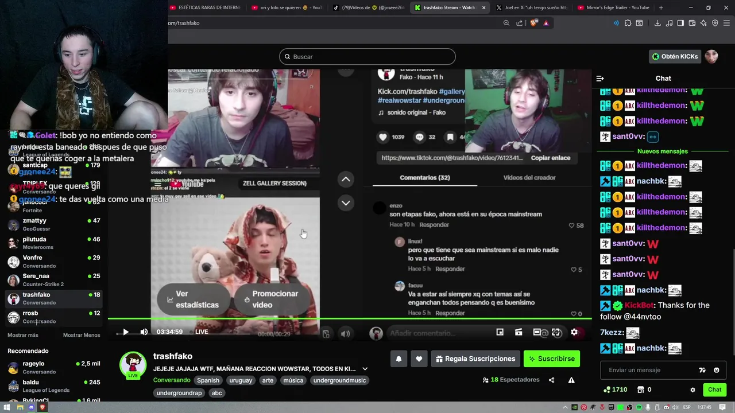This screenshot has height=413, width=735.
Task: Click the green Suscribirse button
Action: (551, 359)
